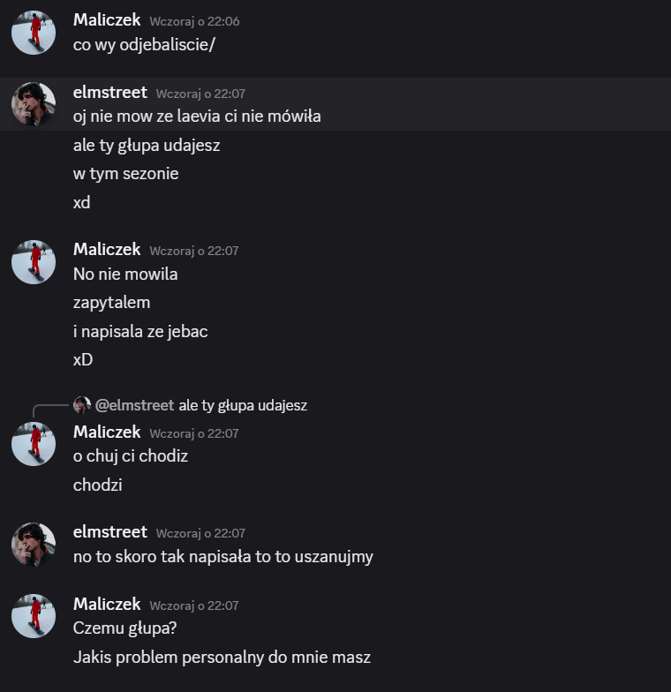Click the elmstreet username above "no to skoro tak"
671x692 pixels.
(109, 532)
